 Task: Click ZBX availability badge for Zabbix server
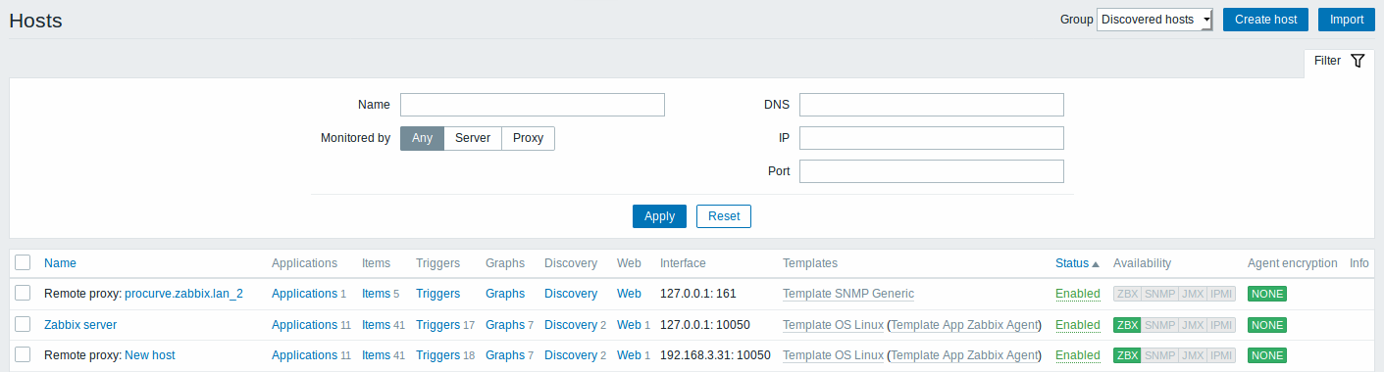pos(1127,325)
